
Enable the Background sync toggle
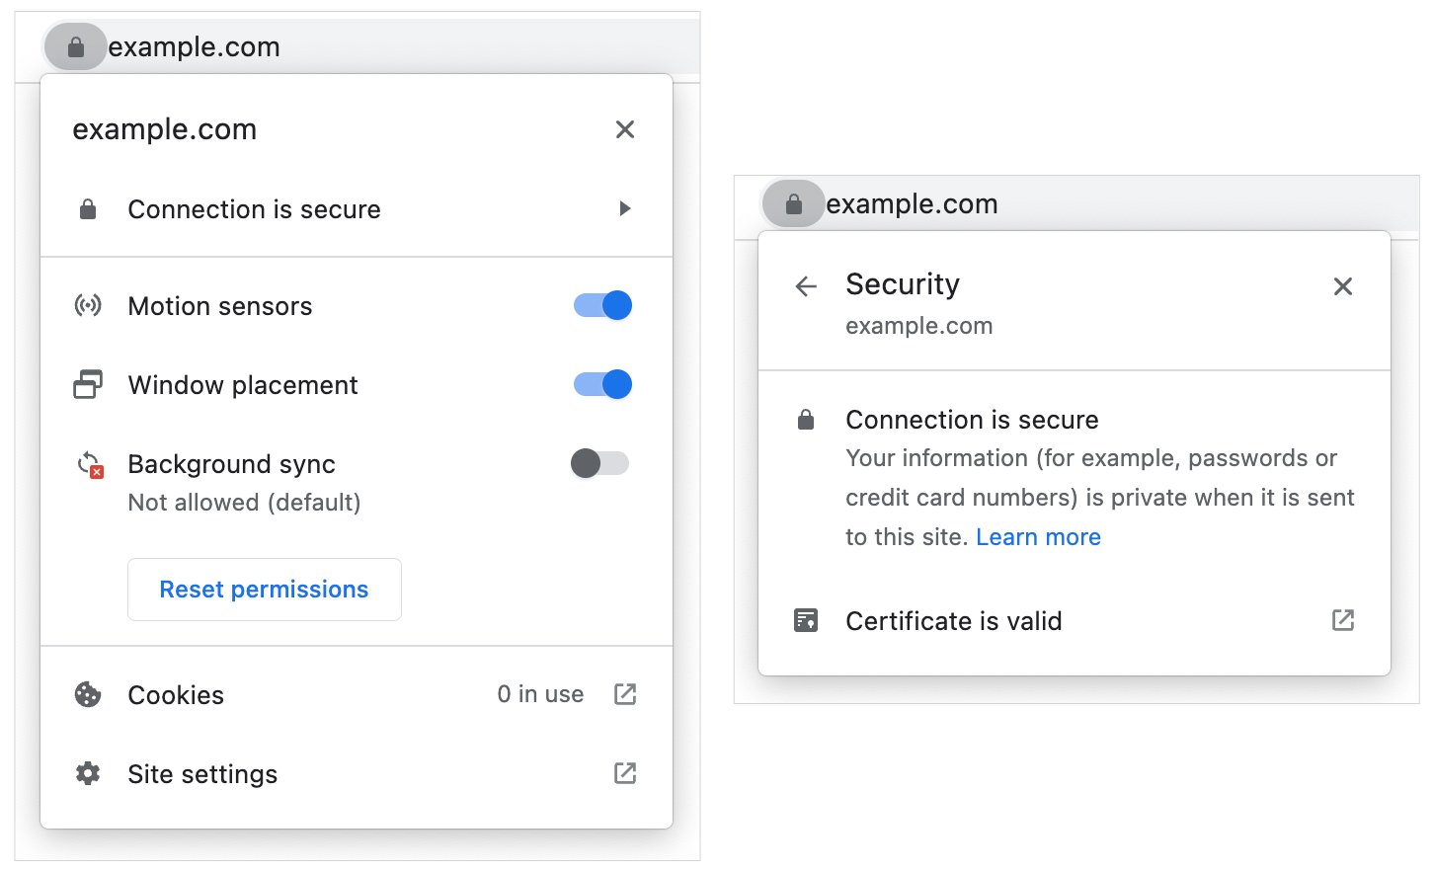point(597,464)
